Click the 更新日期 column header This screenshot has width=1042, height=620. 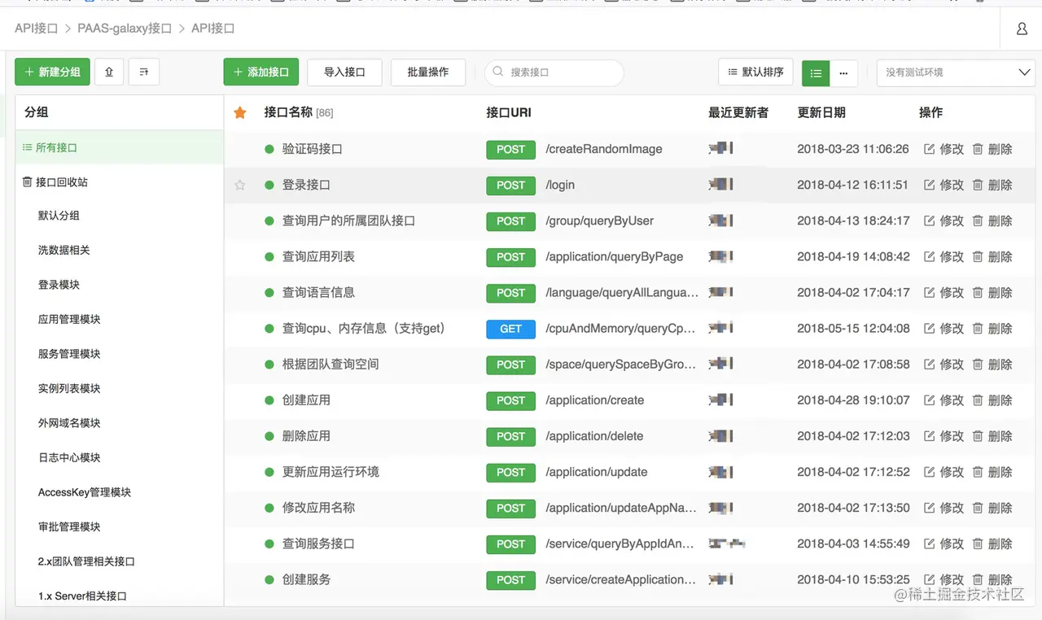coord(821,112)
